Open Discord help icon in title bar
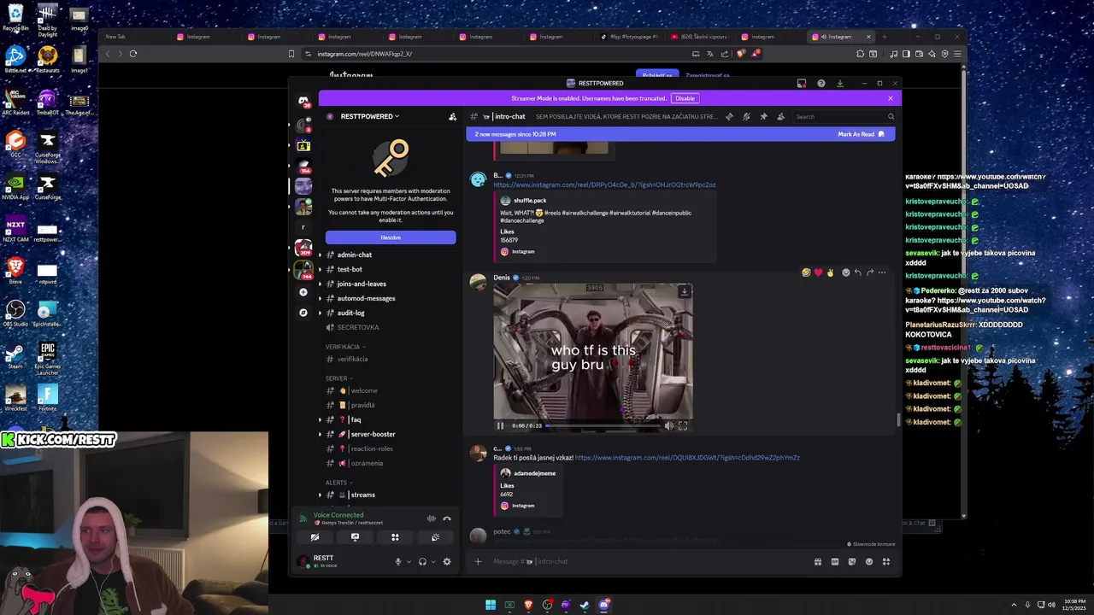Image resolution: width=1094 pixels, height=615 pixels. (x=821, y=83)
